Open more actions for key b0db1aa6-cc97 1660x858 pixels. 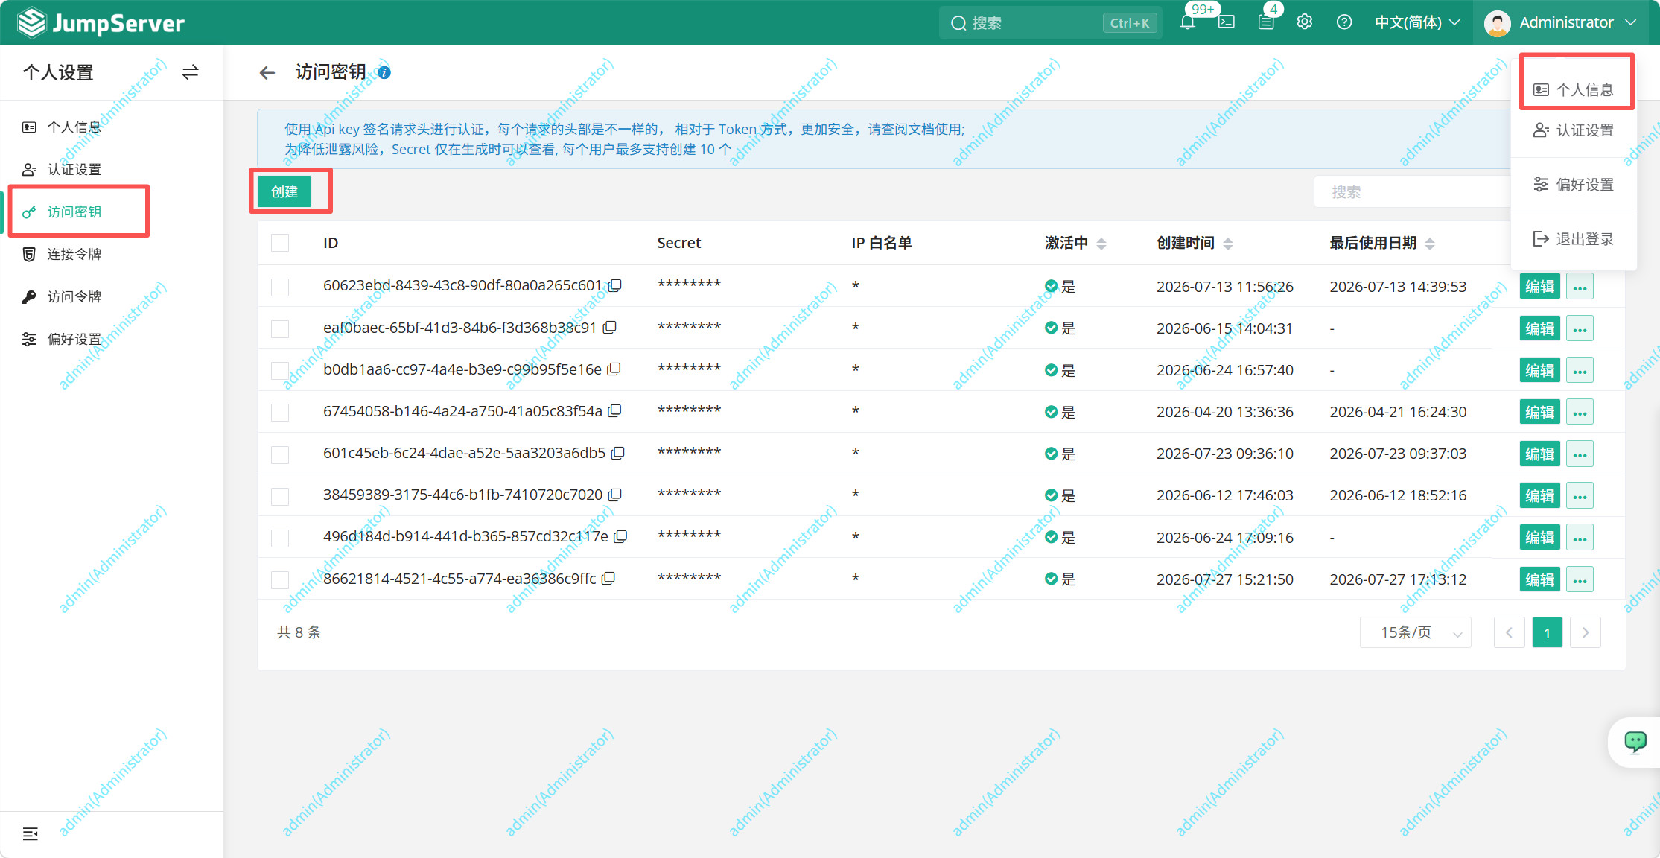coord(1580,370)
